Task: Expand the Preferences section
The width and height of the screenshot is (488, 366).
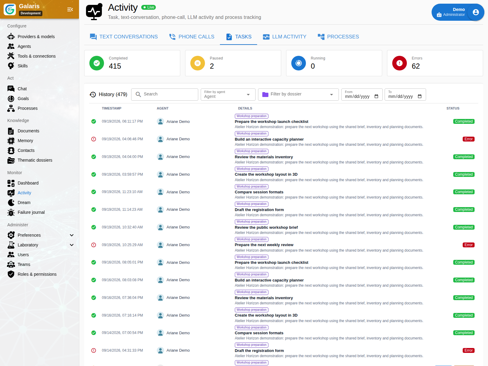Action: click(72, 235)
